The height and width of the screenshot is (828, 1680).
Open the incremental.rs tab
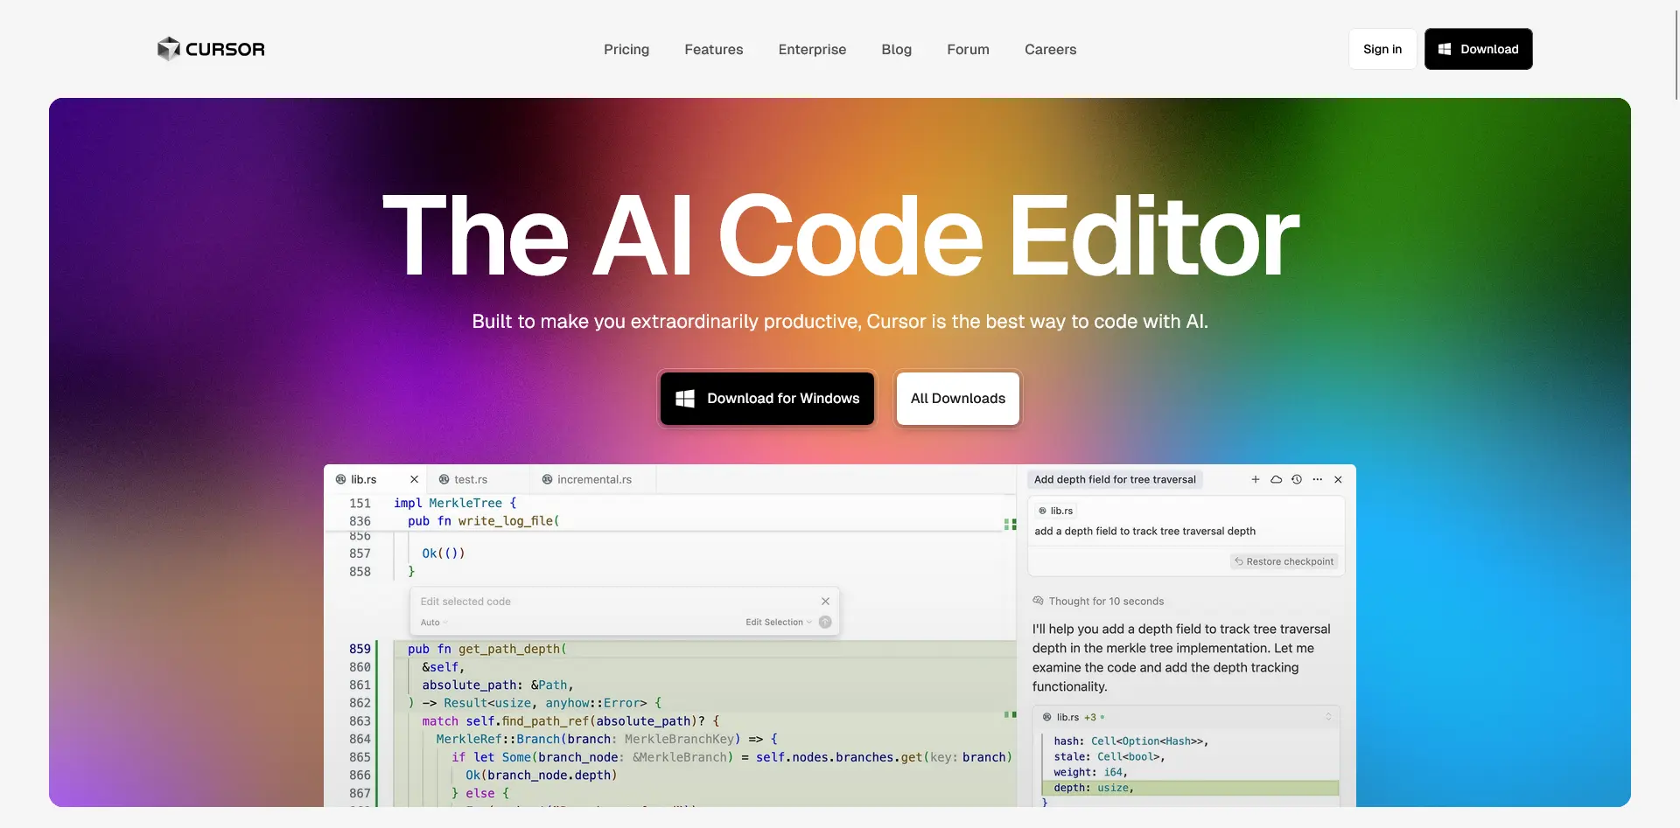coord(594,479)
